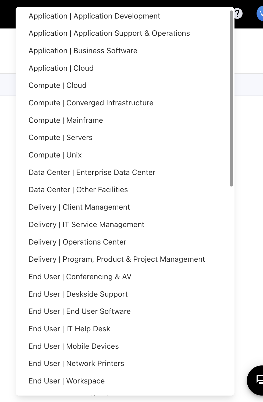Pick Application | Cloud from list
The width and height of the screenshot is (263, 402).
[x=61, y=68]
